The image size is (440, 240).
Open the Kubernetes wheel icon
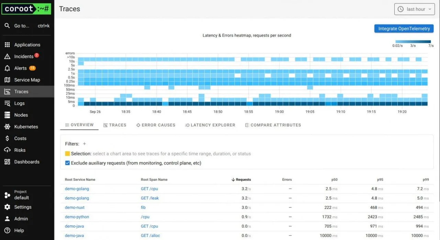(7, 127)
